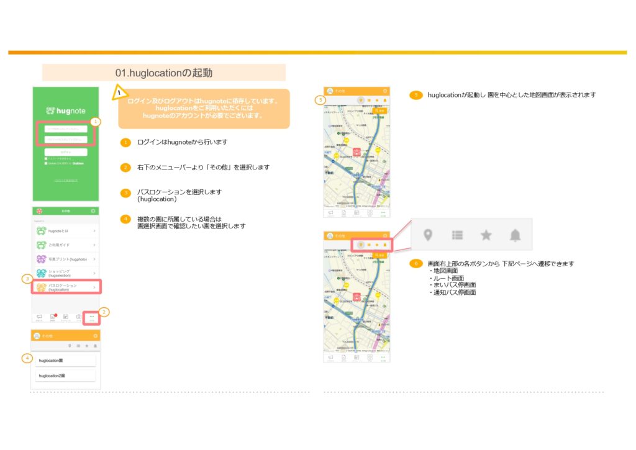
Task: Click the first login input field
Action: point(66,129)
